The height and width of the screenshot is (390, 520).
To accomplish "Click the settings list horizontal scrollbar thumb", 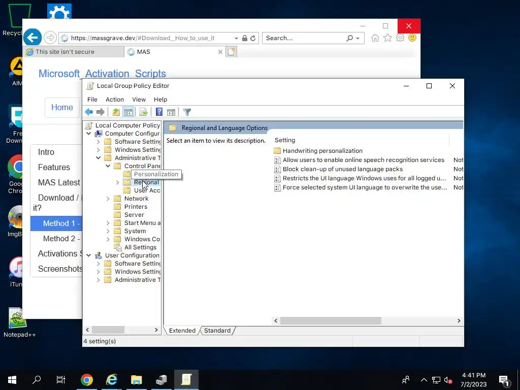I will pyautogui.click(x=331, y=321).
